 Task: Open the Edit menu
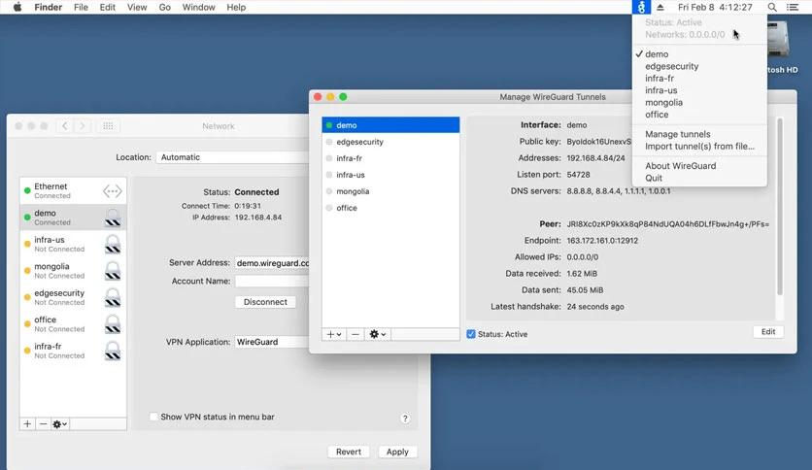(x=107, y=7)
